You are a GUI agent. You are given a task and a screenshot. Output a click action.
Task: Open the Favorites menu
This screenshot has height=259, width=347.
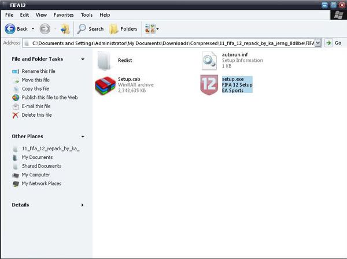[x=64, y=15]
